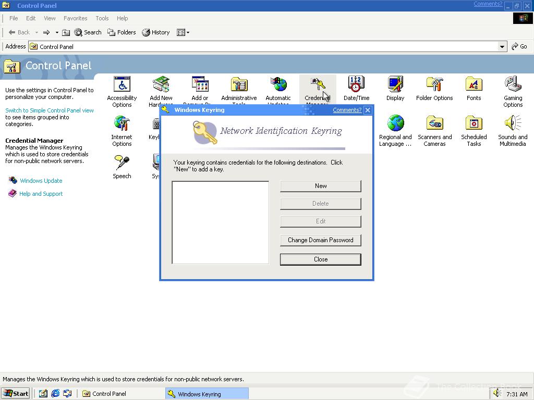
Task: Open Speech icon
Action: point(122,167)
